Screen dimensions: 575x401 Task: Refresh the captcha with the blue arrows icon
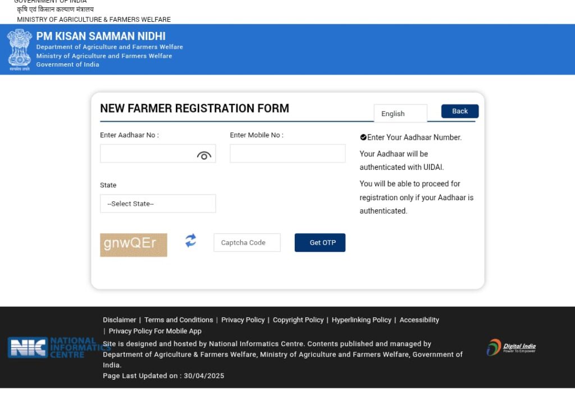point(191,241)
